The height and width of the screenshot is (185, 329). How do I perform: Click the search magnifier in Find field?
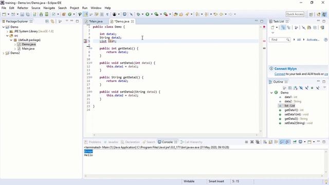pos(288,40)
